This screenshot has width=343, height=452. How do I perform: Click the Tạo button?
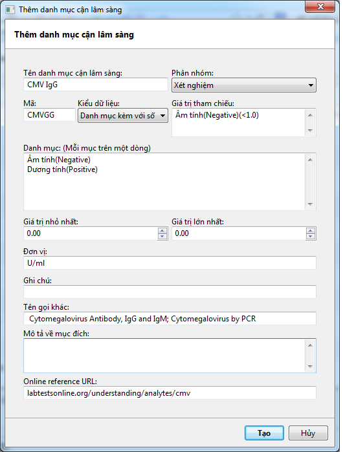click(264, 433)
